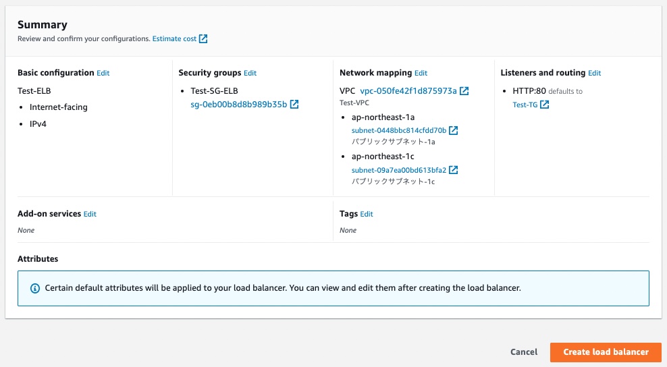This screenshot has width=667, height=367.
Task: Click the ap-northeast-1a zone text
Action: 383,117
